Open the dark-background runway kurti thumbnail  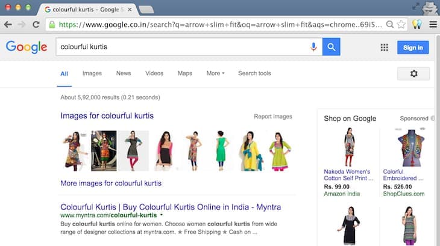tap(104, 151)
